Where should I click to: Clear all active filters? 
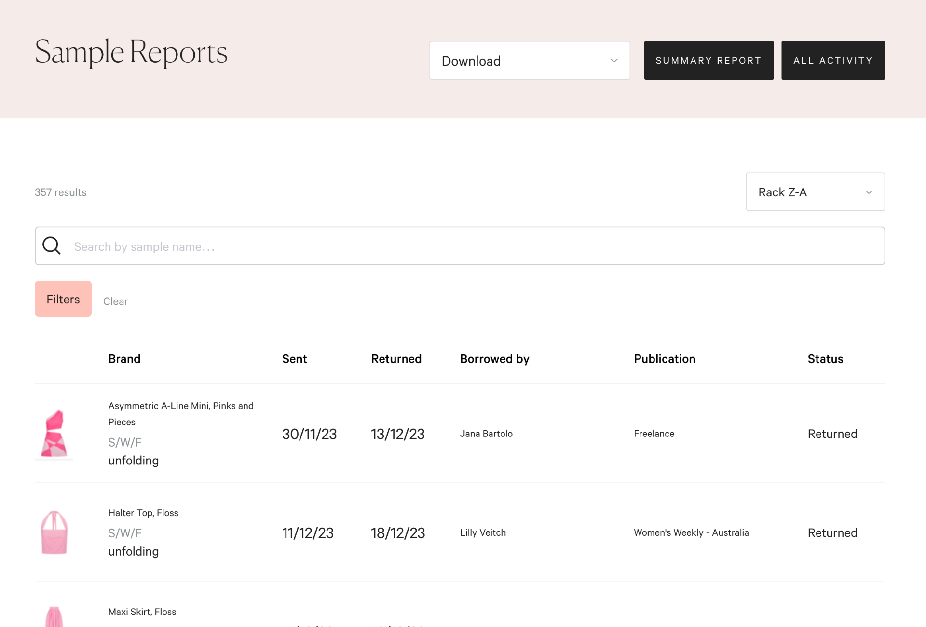pyautogui.click(x=115, y=301)
